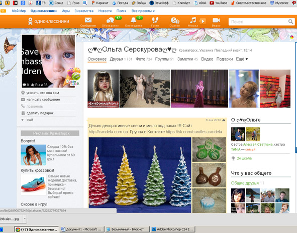This screenshot has height=233, width=297.
Task: Switch to Adobe Photoshop CS4 in taskbar
Action: pos(172,229)
